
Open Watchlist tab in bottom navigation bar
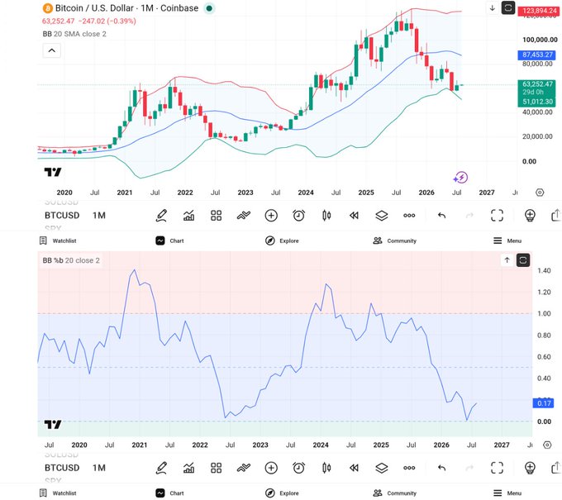[58, 493]
